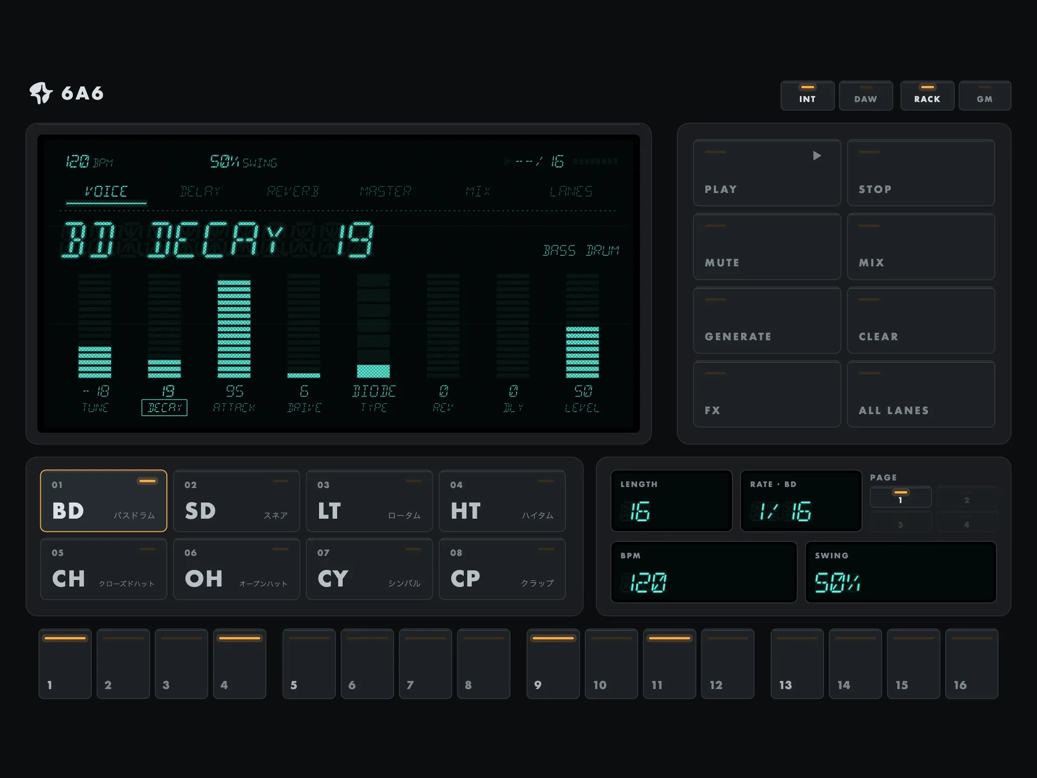The height and width of the screenshot is (778, 1037).
Task: Select the HT high tom voice pad
Action: tap(502, 501)
